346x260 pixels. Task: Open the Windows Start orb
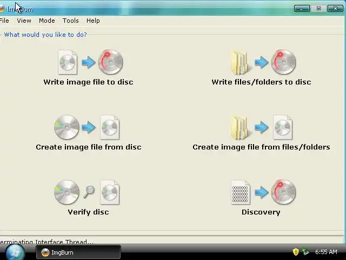(x=15, y=252)
